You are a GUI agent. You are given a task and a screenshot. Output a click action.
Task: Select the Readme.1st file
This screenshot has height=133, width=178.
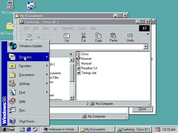(87, 68)
